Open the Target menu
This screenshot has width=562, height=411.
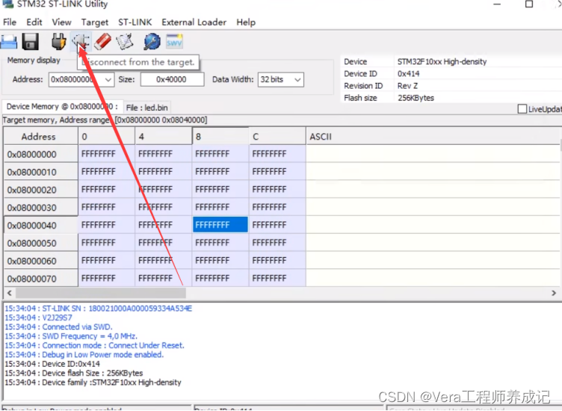pyautogui.click(x=95, y=22)
